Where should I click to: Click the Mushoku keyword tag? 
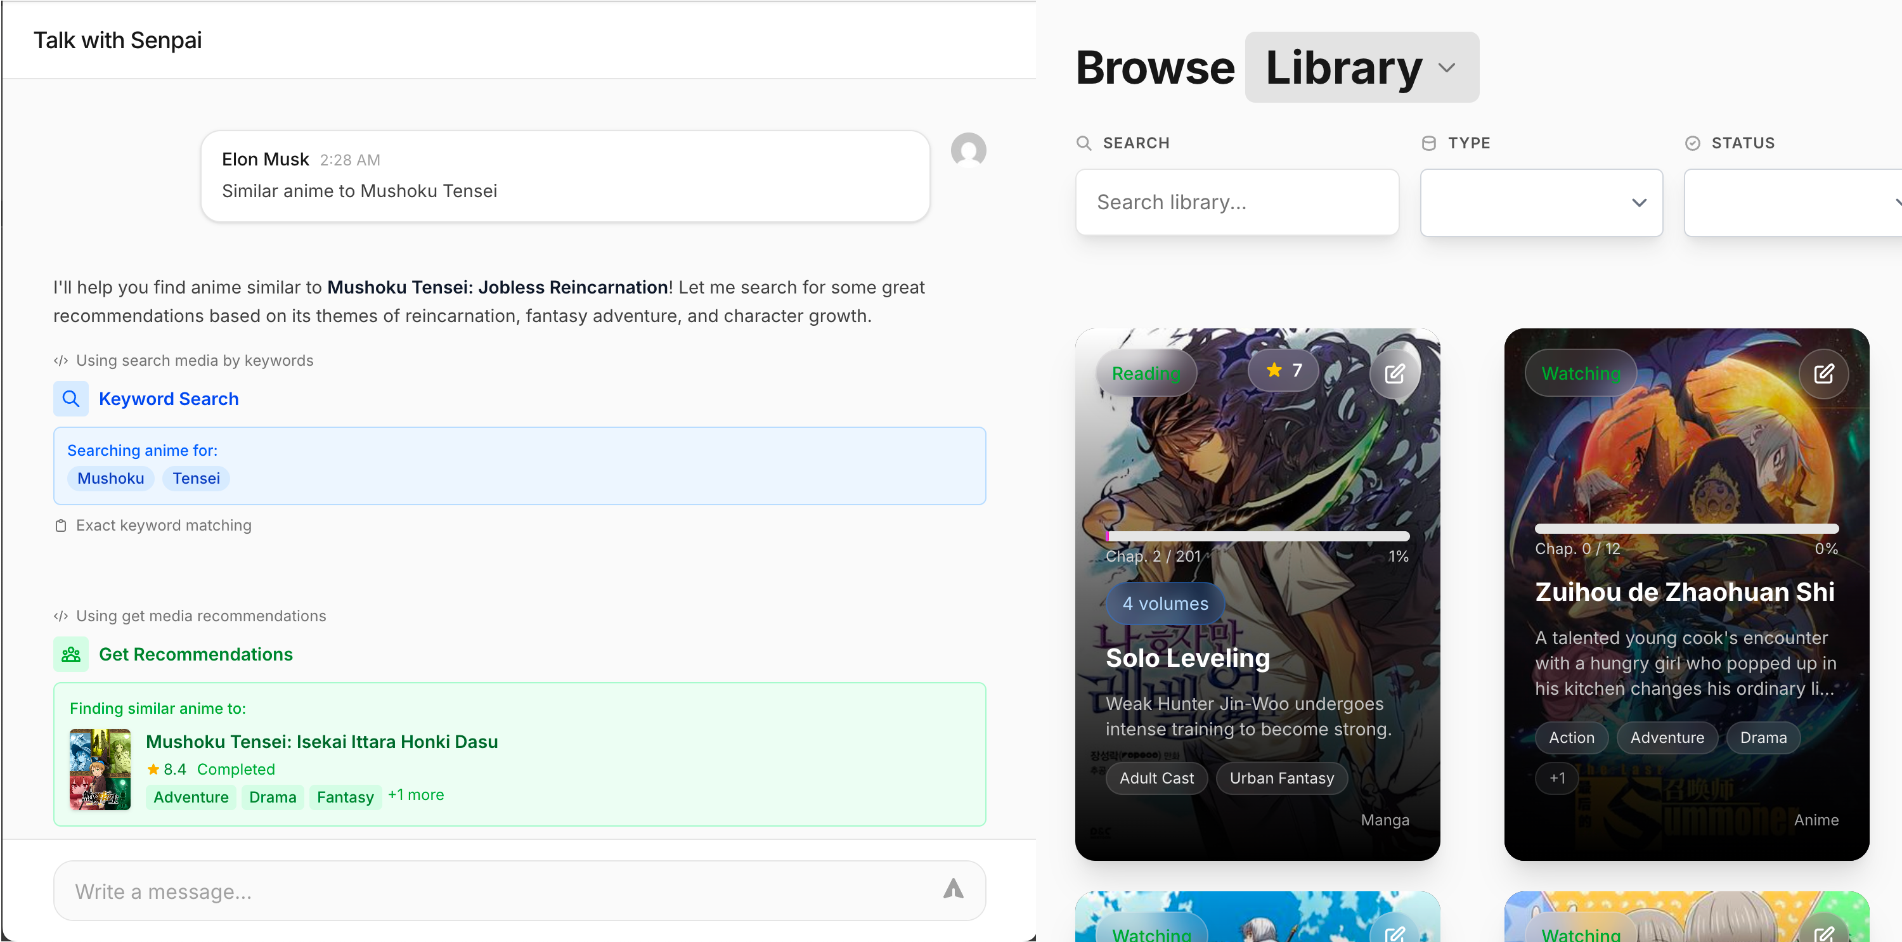click(111, 479)
